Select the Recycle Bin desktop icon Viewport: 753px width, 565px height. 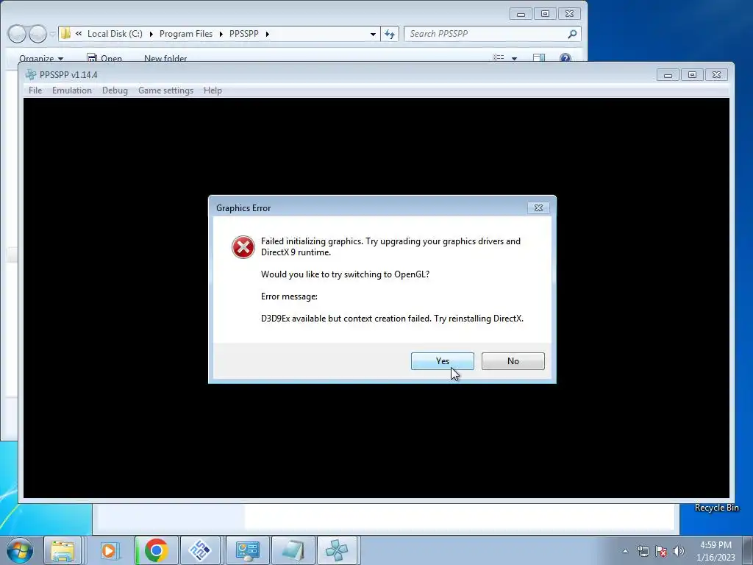pos(716,508)
